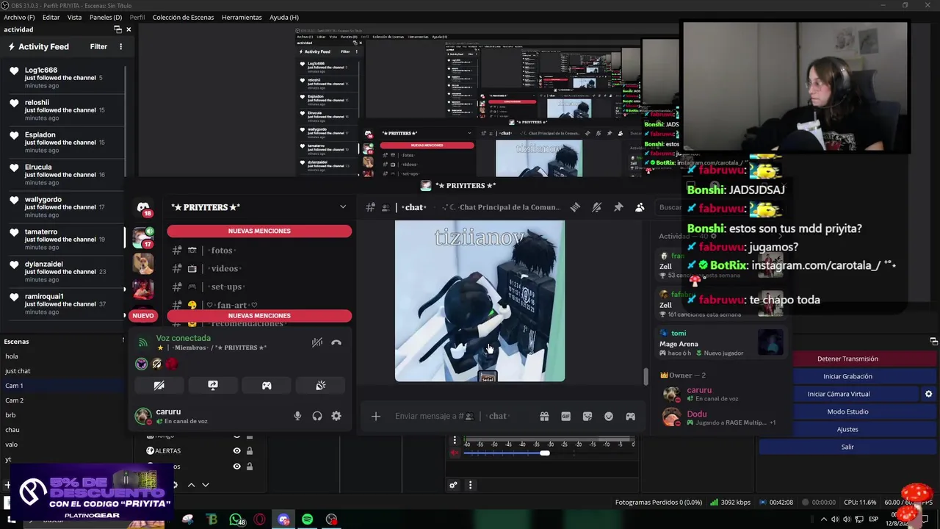The height and width of the screenshot is (529, 940).
Task: Open the Activity Feed options kebab menu
Action: pyautogui.click(x=121, y=46)
